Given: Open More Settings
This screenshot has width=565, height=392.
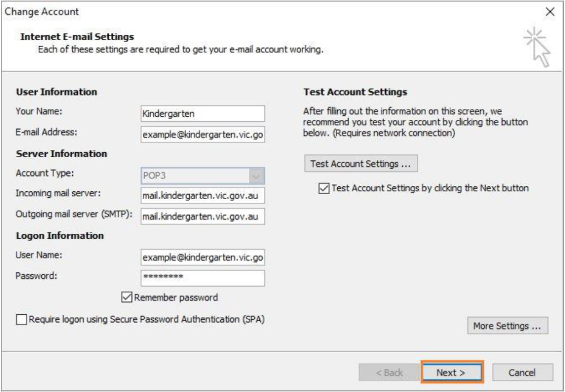Looking at the screenshot, I should pyautogui.click(x=508, y=325).
